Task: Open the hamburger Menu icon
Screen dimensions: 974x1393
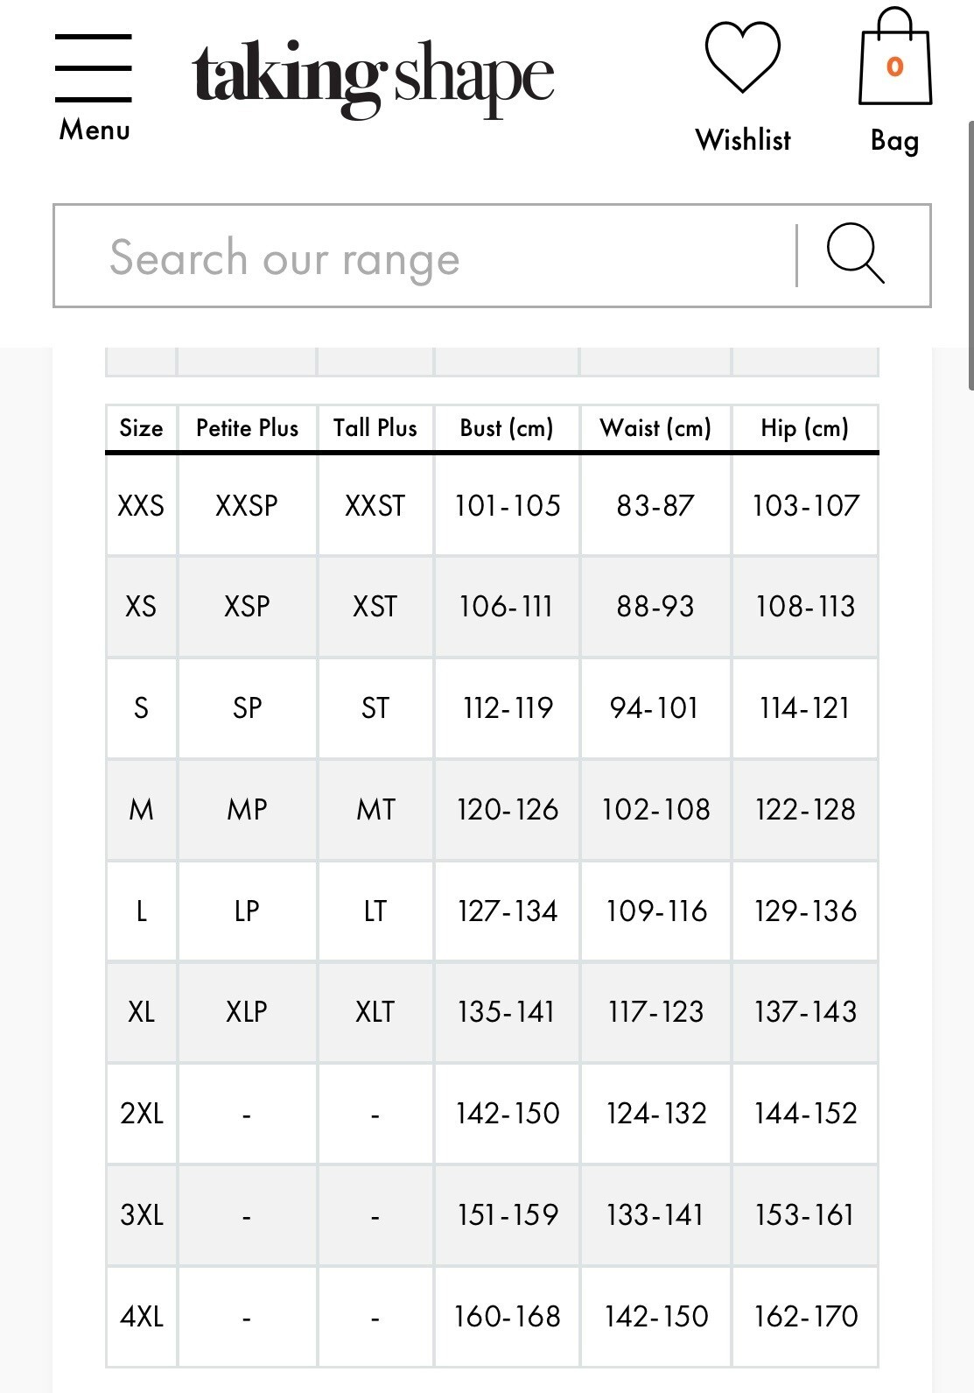Action: coord(94,68)
